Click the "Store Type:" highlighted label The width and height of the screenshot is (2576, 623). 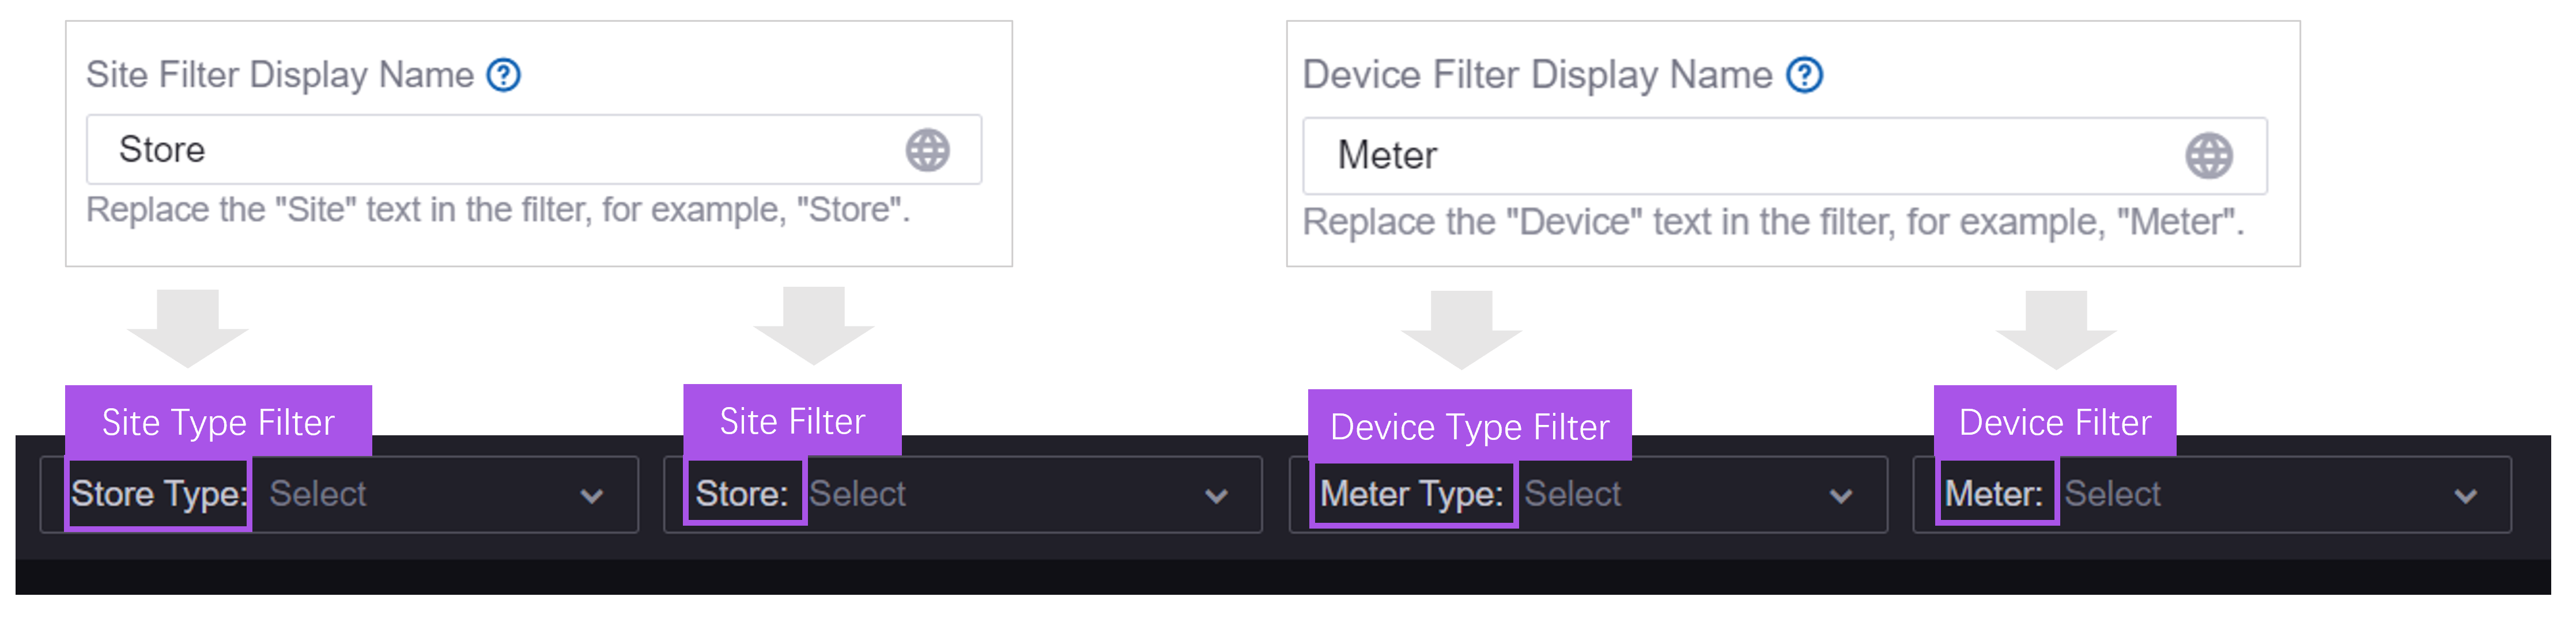point(158,494)
